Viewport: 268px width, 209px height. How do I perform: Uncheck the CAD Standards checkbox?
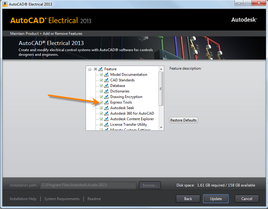click(x=101, y=80)
